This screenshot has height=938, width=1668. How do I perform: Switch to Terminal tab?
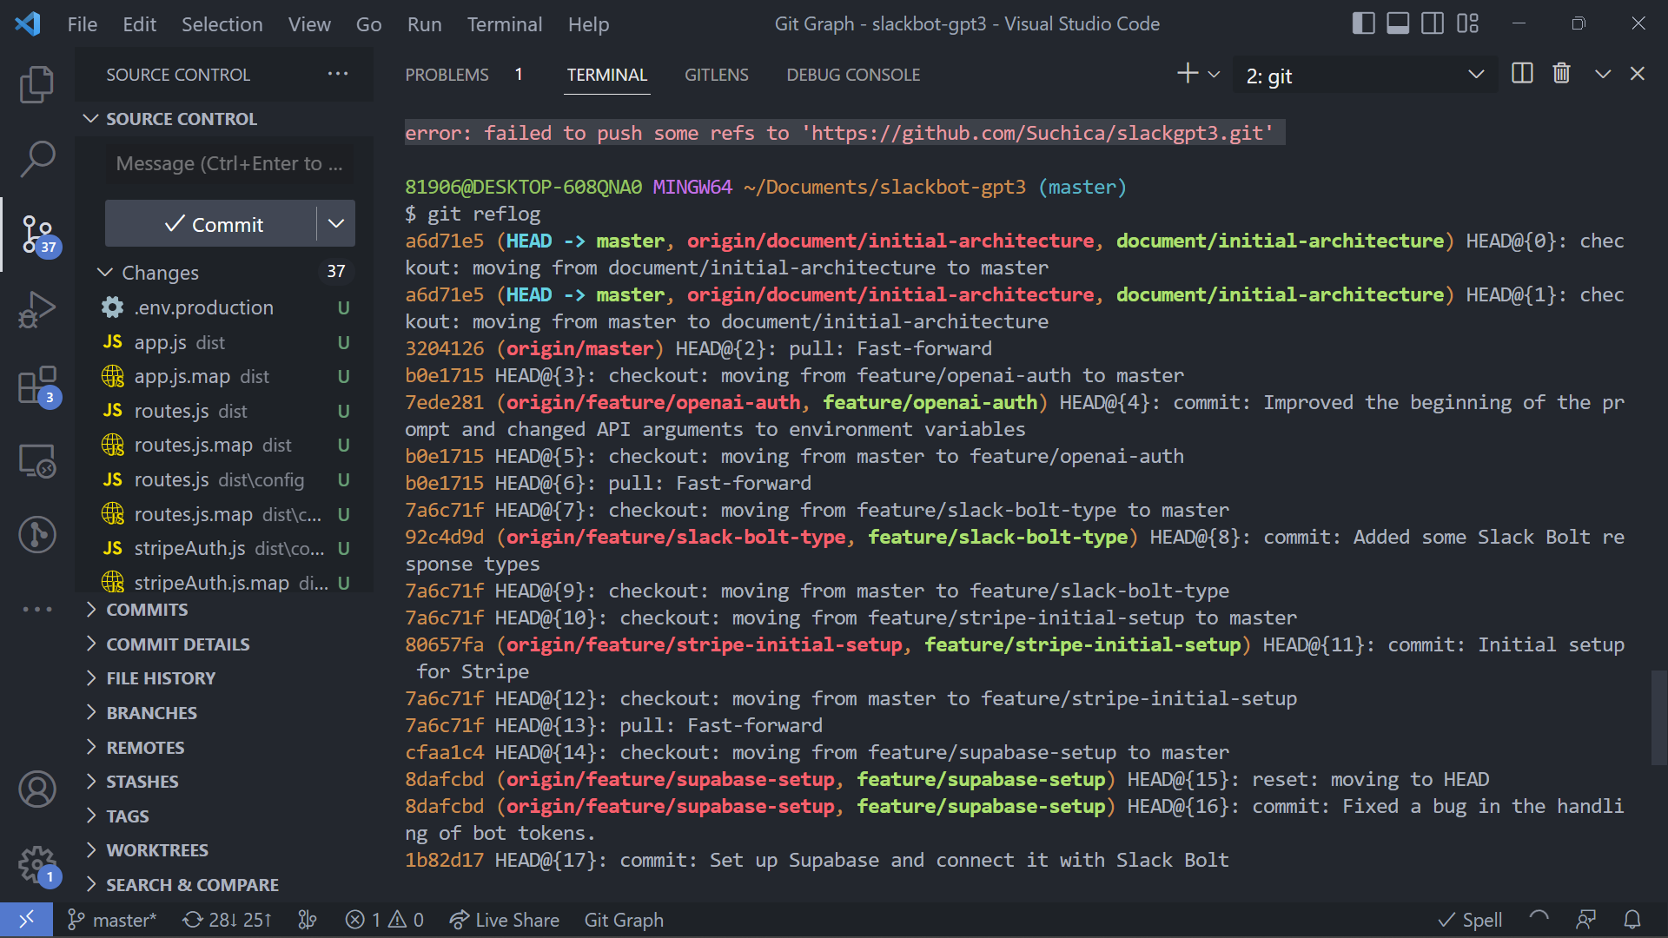pyautogui.click(x=607, y=75)
